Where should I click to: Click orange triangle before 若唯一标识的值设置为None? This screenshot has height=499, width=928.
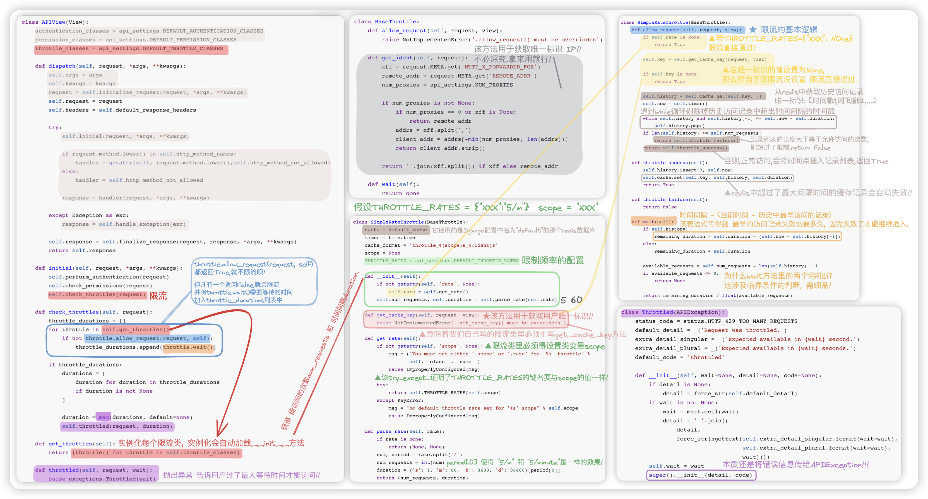point(726,70)
